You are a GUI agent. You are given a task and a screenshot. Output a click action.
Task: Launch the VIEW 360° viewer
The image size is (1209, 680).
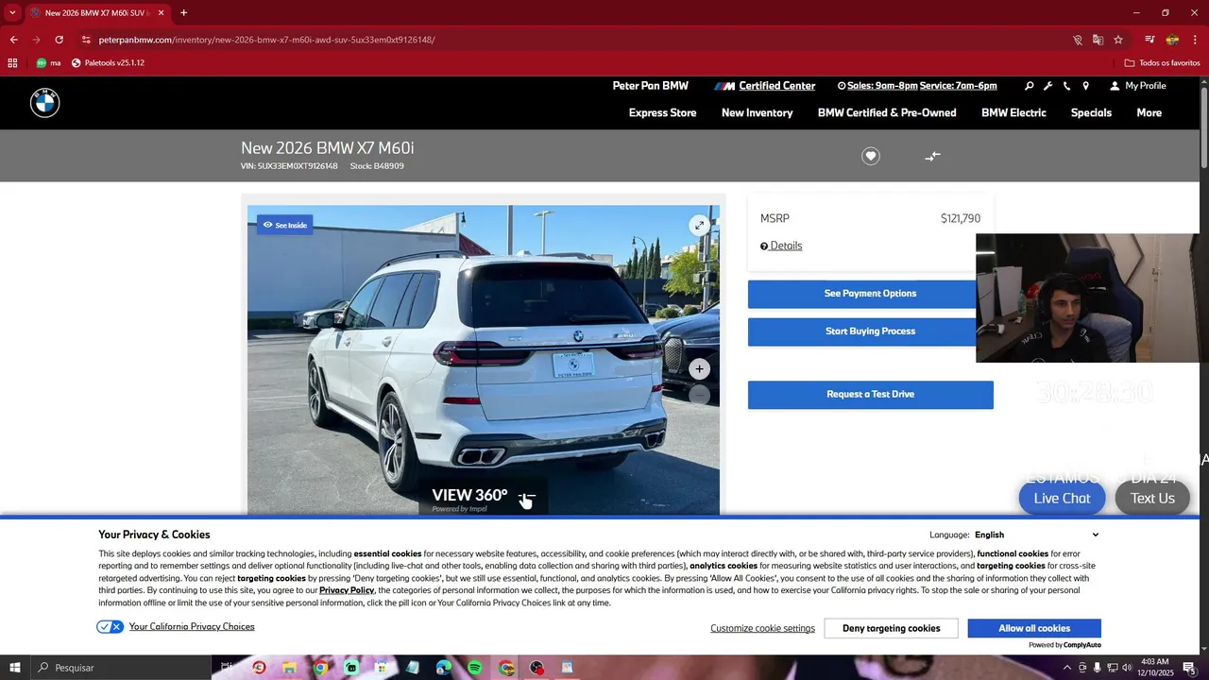point(483,497)
